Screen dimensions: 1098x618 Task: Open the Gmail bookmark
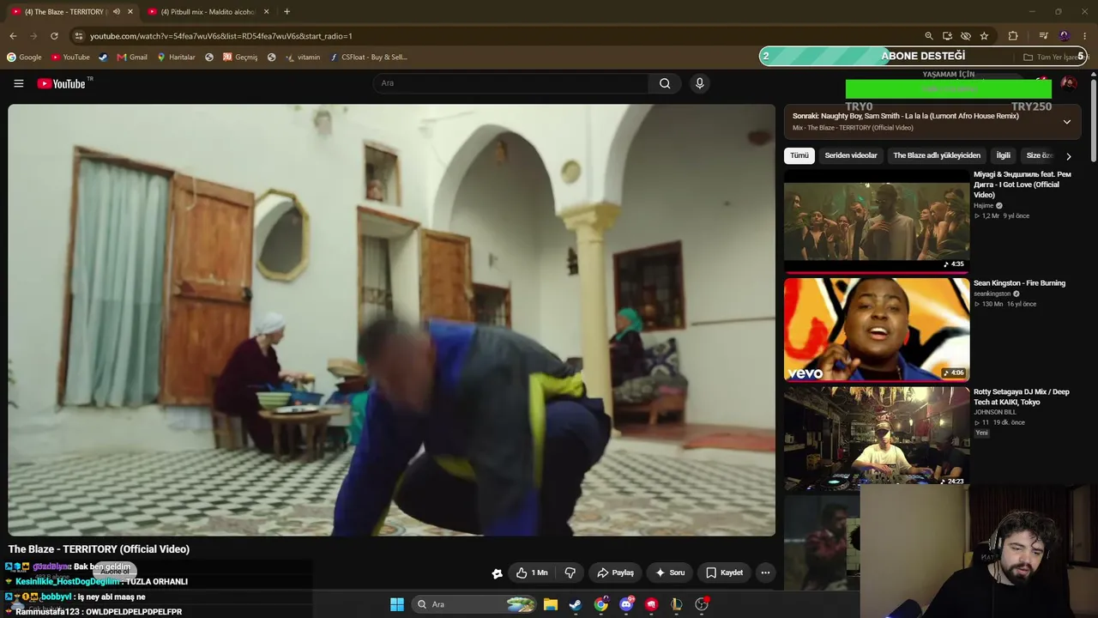[x=132, y=58]
